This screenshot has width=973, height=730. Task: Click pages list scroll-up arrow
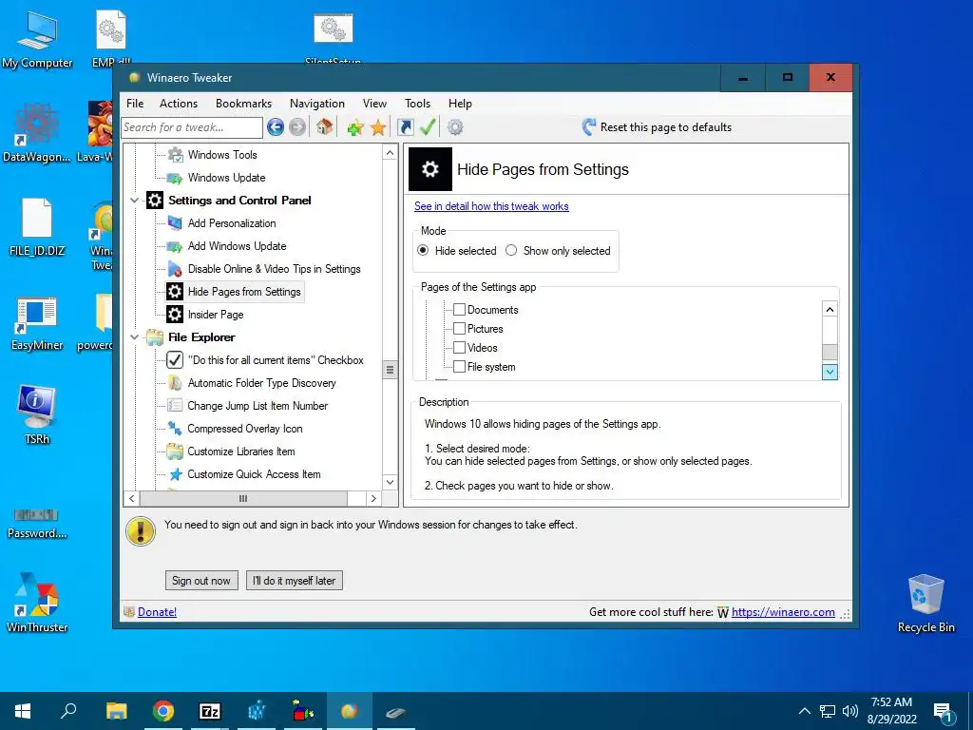[830, 309]
